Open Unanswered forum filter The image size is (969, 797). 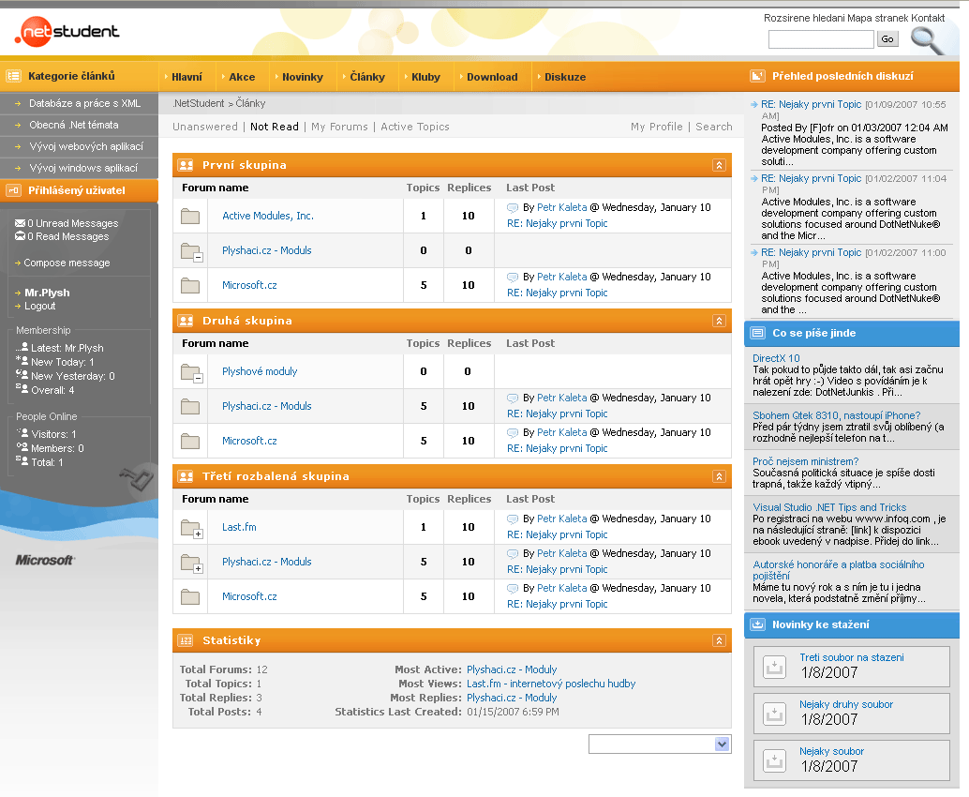click(205, 127)
